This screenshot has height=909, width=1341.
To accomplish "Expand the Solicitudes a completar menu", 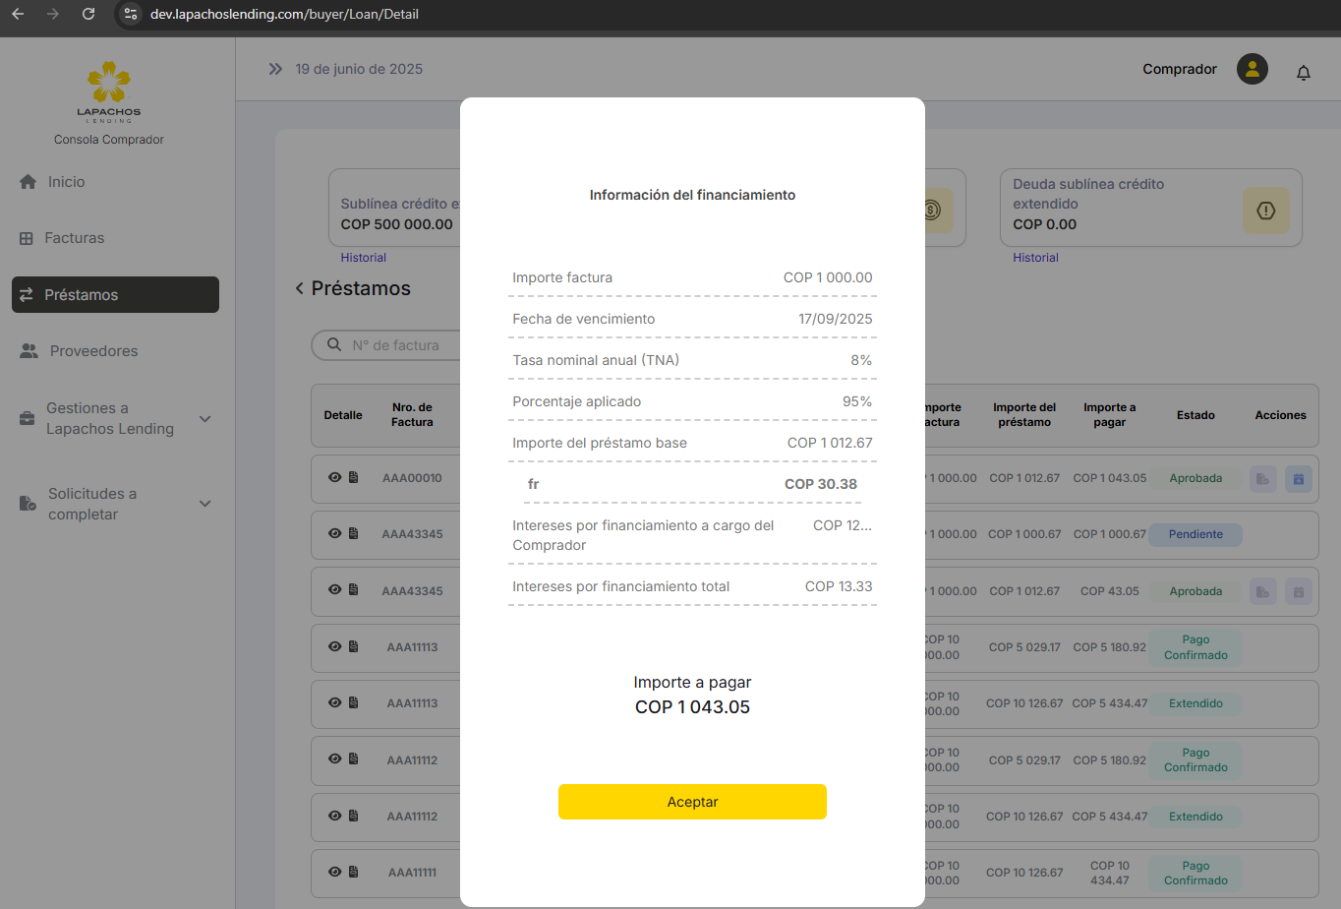I will coord(205,504).
